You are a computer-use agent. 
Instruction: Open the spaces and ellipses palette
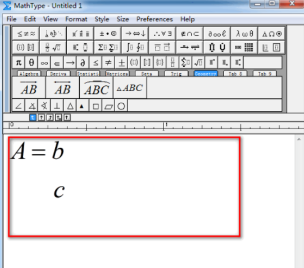click(53, 34)
